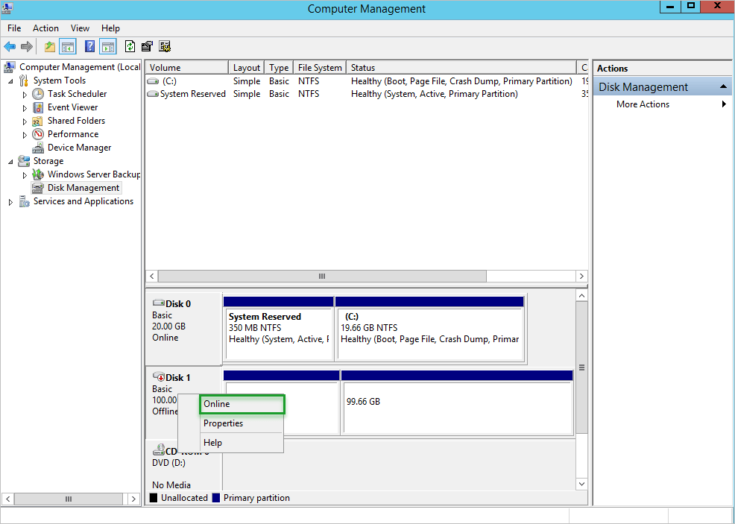
Task: Toggle the Show/Hide Console Tree toolbar button
Action: 68,46
